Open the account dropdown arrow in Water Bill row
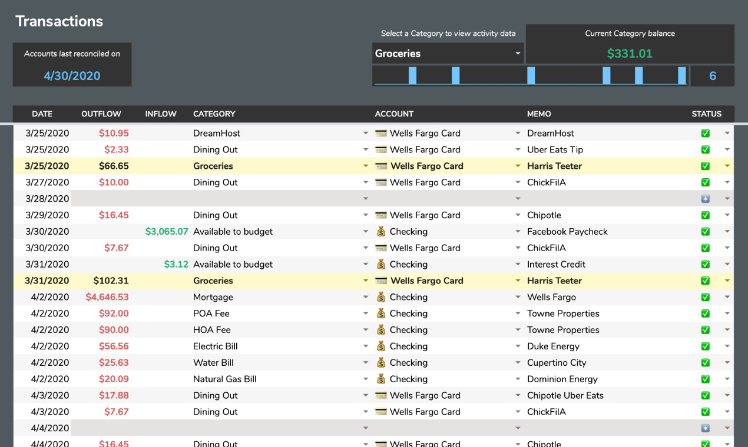Screen dimensions: 748x447 (x=518, y=363)
